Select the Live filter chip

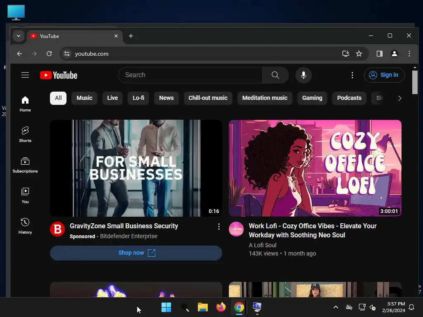pyautogui.click(x=112, y=98)
